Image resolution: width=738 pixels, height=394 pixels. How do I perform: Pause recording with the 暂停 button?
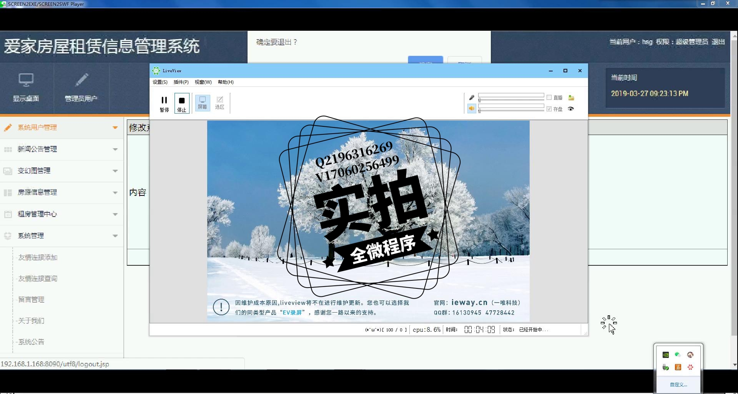164,104
